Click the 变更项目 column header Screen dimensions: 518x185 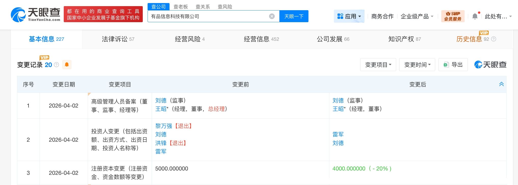coord(120,84)
